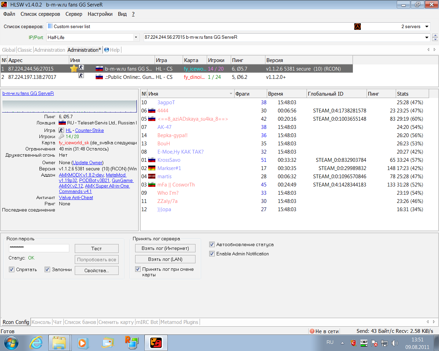
Task: Click the RU language indicator in the taskbar
Action: 330,342
